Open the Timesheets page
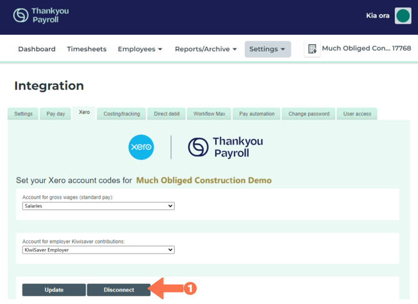Image resolution: width=418 pixels, height=304 pixels. (87, 49)
